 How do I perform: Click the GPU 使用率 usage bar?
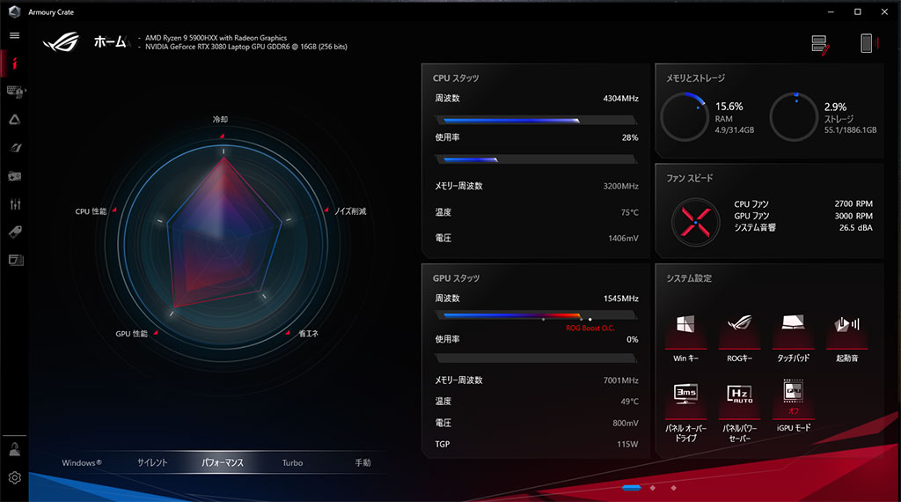tap(536, 358)
